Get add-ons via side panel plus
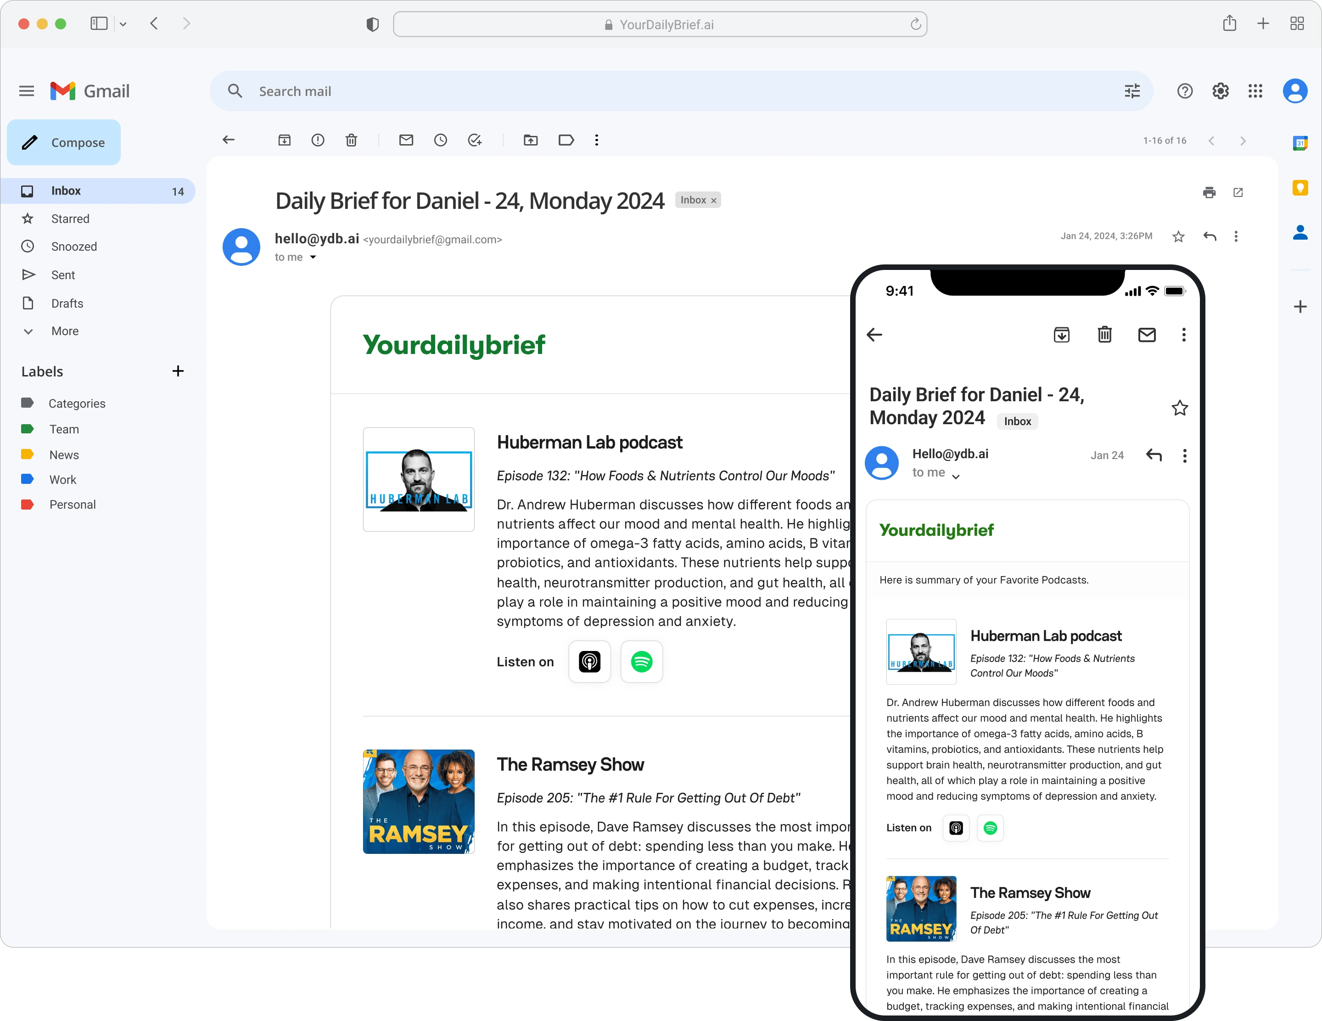The image size is (1322, 1021). pyautogui.click(x=1300, y=306)
